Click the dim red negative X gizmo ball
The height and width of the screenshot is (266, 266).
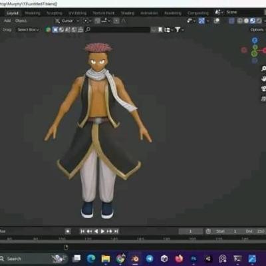point(244,50)
